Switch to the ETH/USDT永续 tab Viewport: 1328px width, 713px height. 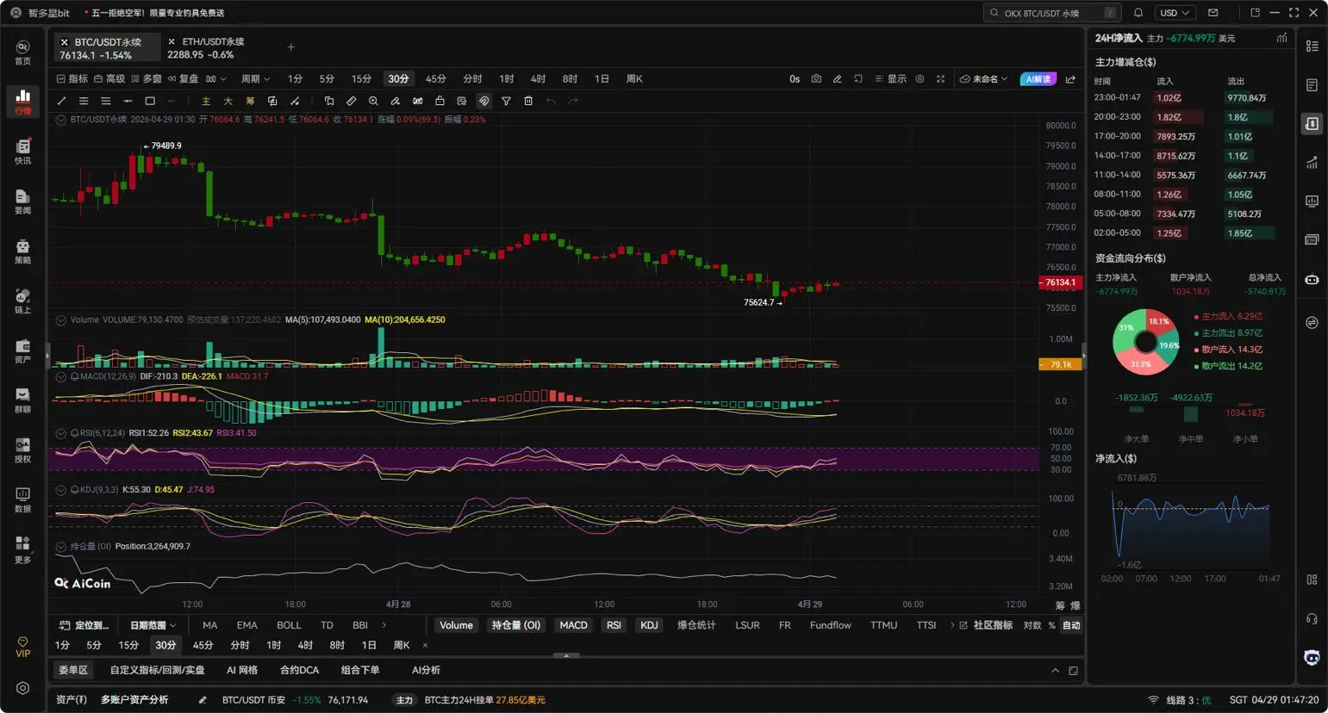207,47
